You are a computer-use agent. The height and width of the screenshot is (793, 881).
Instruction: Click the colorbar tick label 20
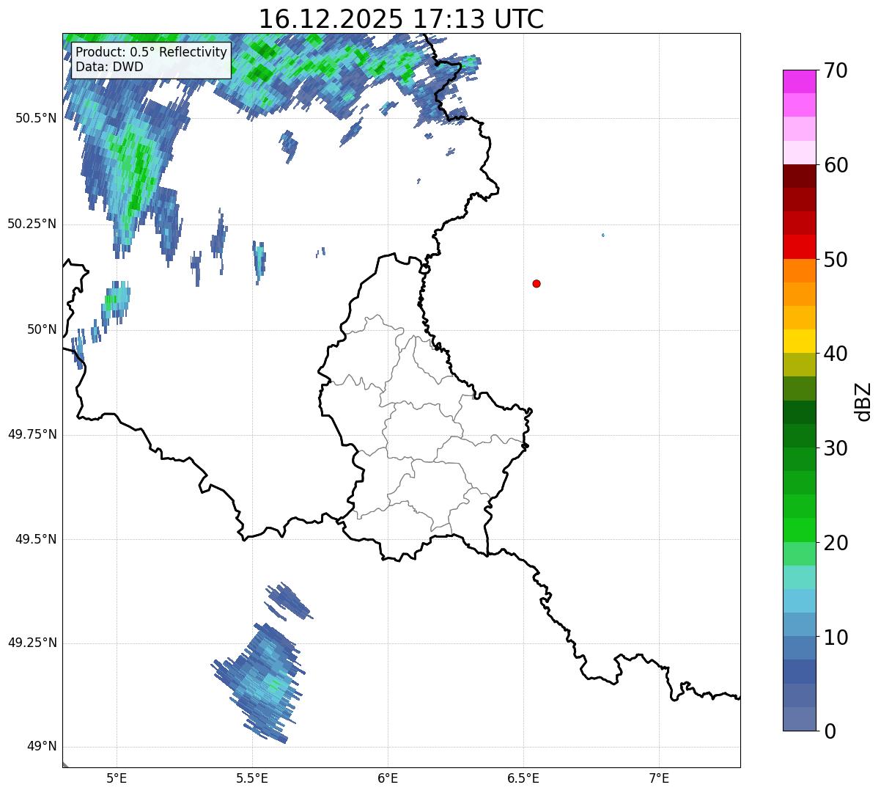click(836, 543)
